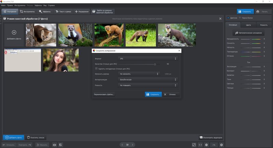The height and width of the screenshot is (148, 273).
Task: Click the print icon in the top toolbar
Action: (258, 12)
